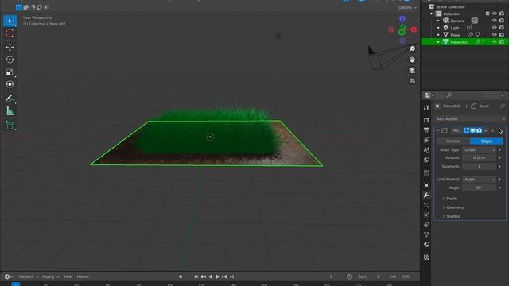Open the Limit Method dropdown
The width and height of the screenshot is (509, 286).
point(480,180)
